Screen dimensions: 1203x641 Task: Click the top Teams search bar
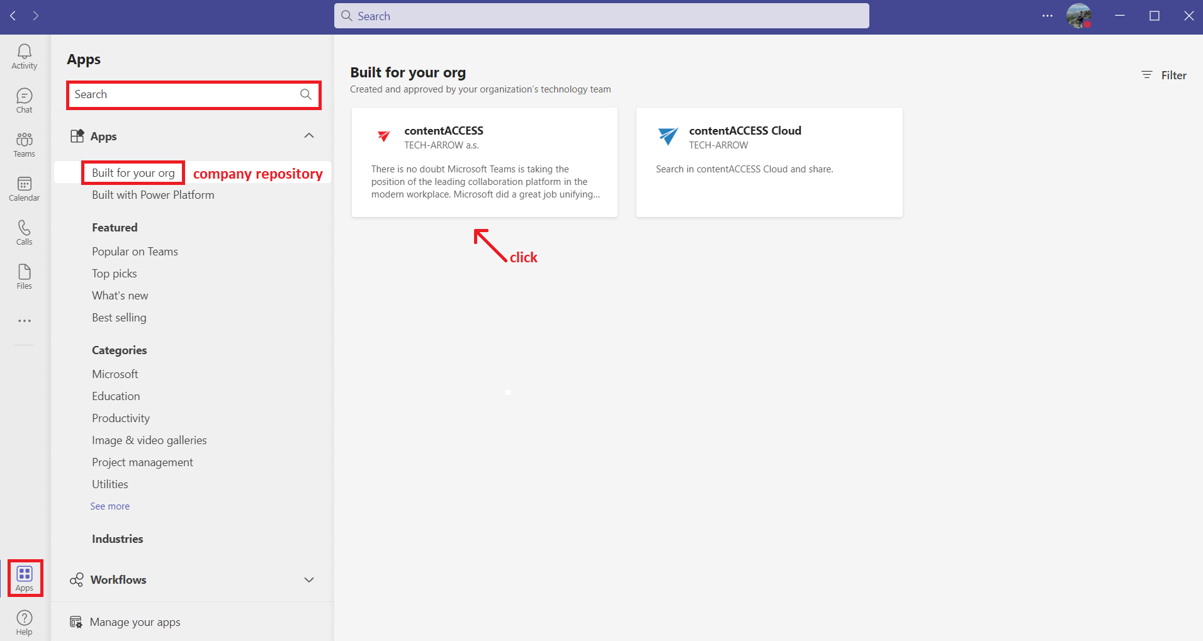[602, 16]
